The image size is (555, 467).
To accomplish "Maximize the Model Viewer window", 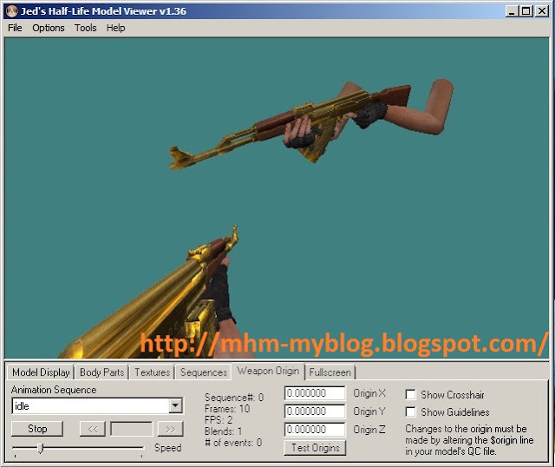I will (526, 11).
